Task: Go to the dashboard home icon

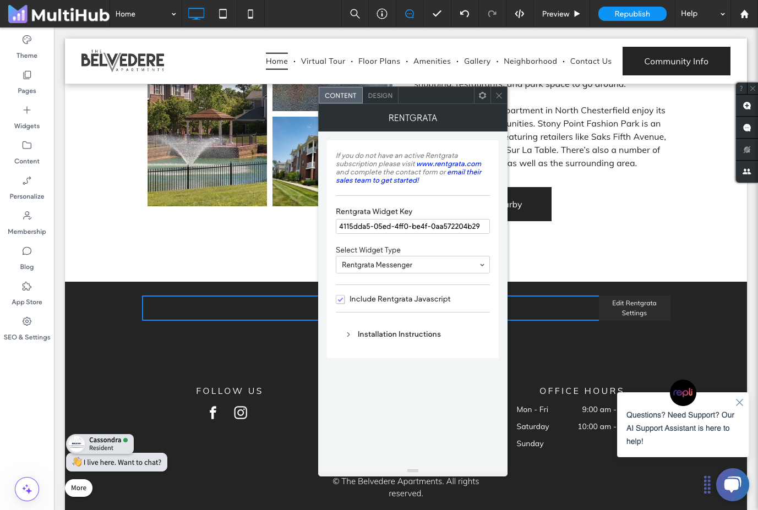Action: click(x=744, y=14)
